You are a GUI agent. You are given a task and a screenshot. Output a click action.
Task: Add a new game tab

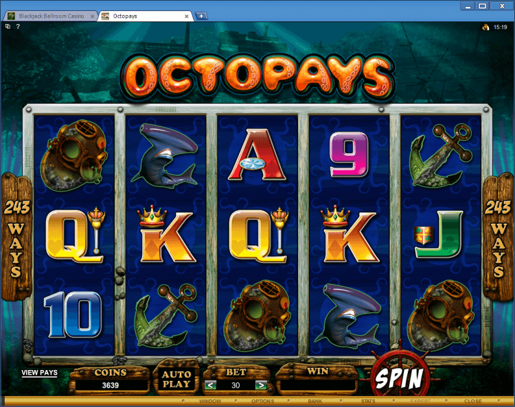point(201,16)
